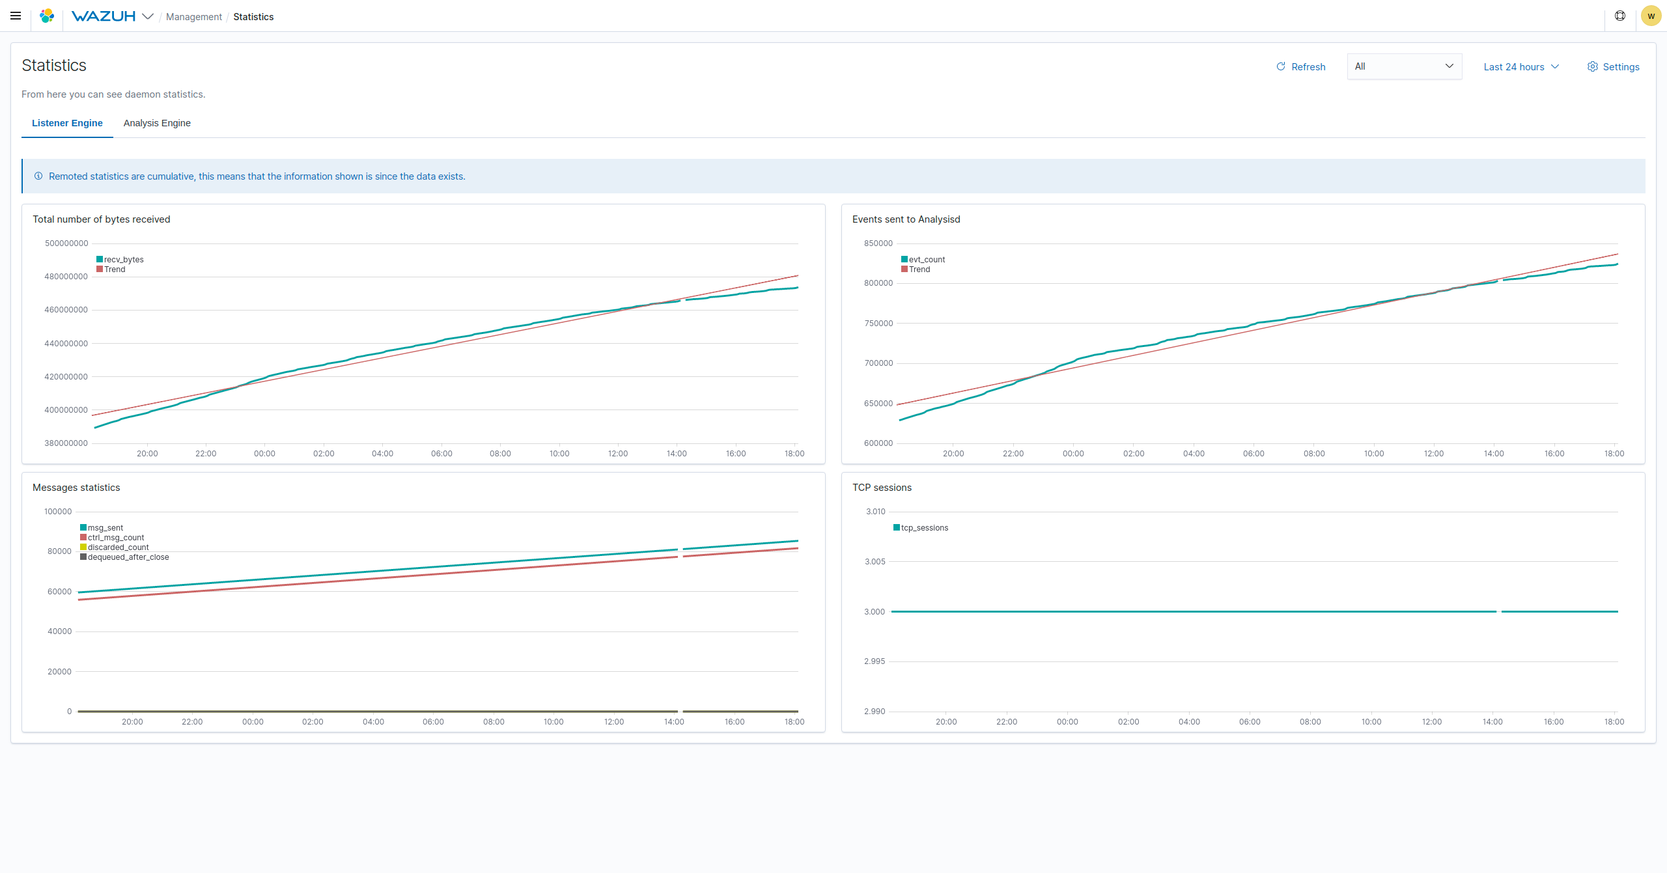Click the 500000000 axis label
The width and height of the screenshot is (1667, 873).
[66, 243]
